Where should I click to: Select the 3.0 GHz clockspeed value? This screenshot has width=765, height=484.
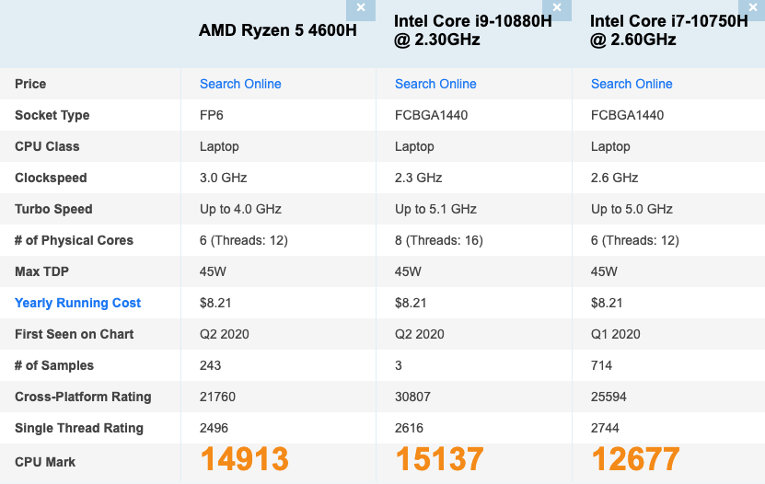click(x=223, y=178)
